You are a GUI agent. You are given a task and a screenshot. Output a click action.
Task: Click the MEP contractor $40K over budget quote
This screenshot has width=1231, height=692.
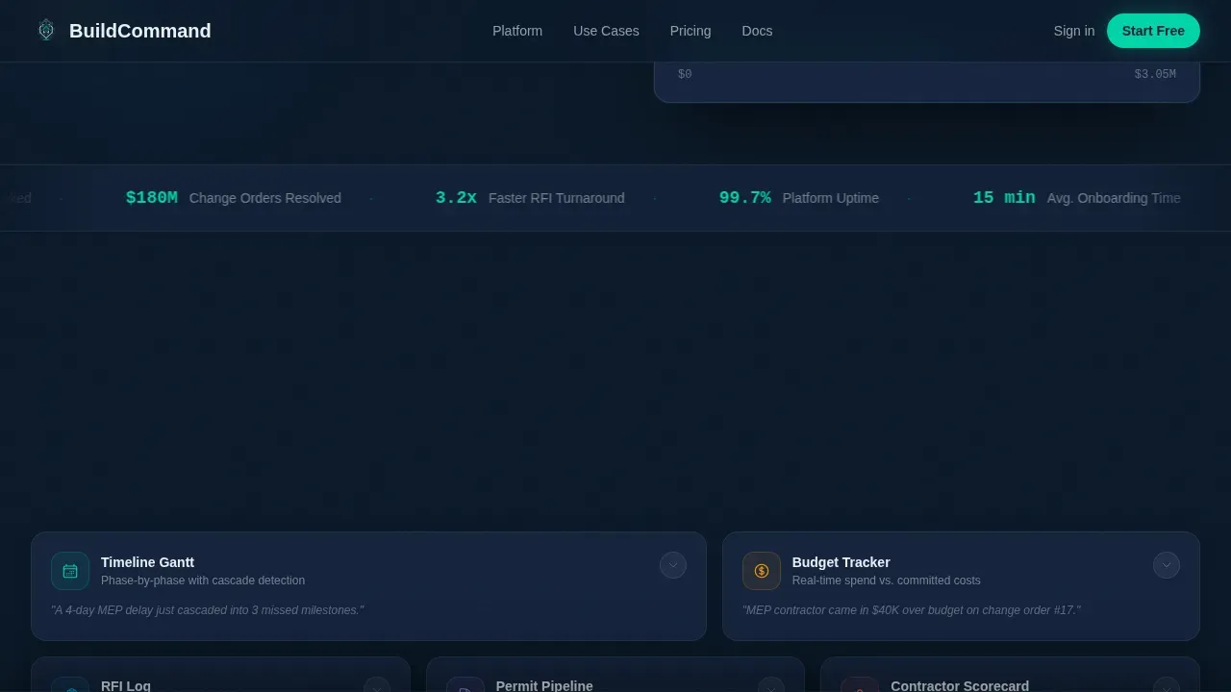click(912, 610)
